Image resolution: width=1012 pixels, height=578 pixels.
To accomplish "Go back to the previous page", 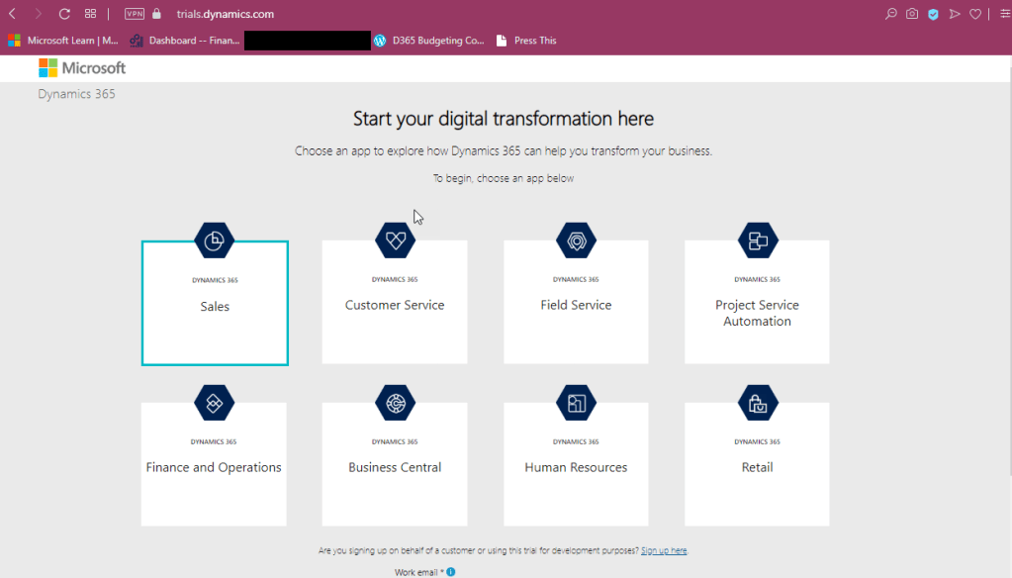I will tap(13, 14).
